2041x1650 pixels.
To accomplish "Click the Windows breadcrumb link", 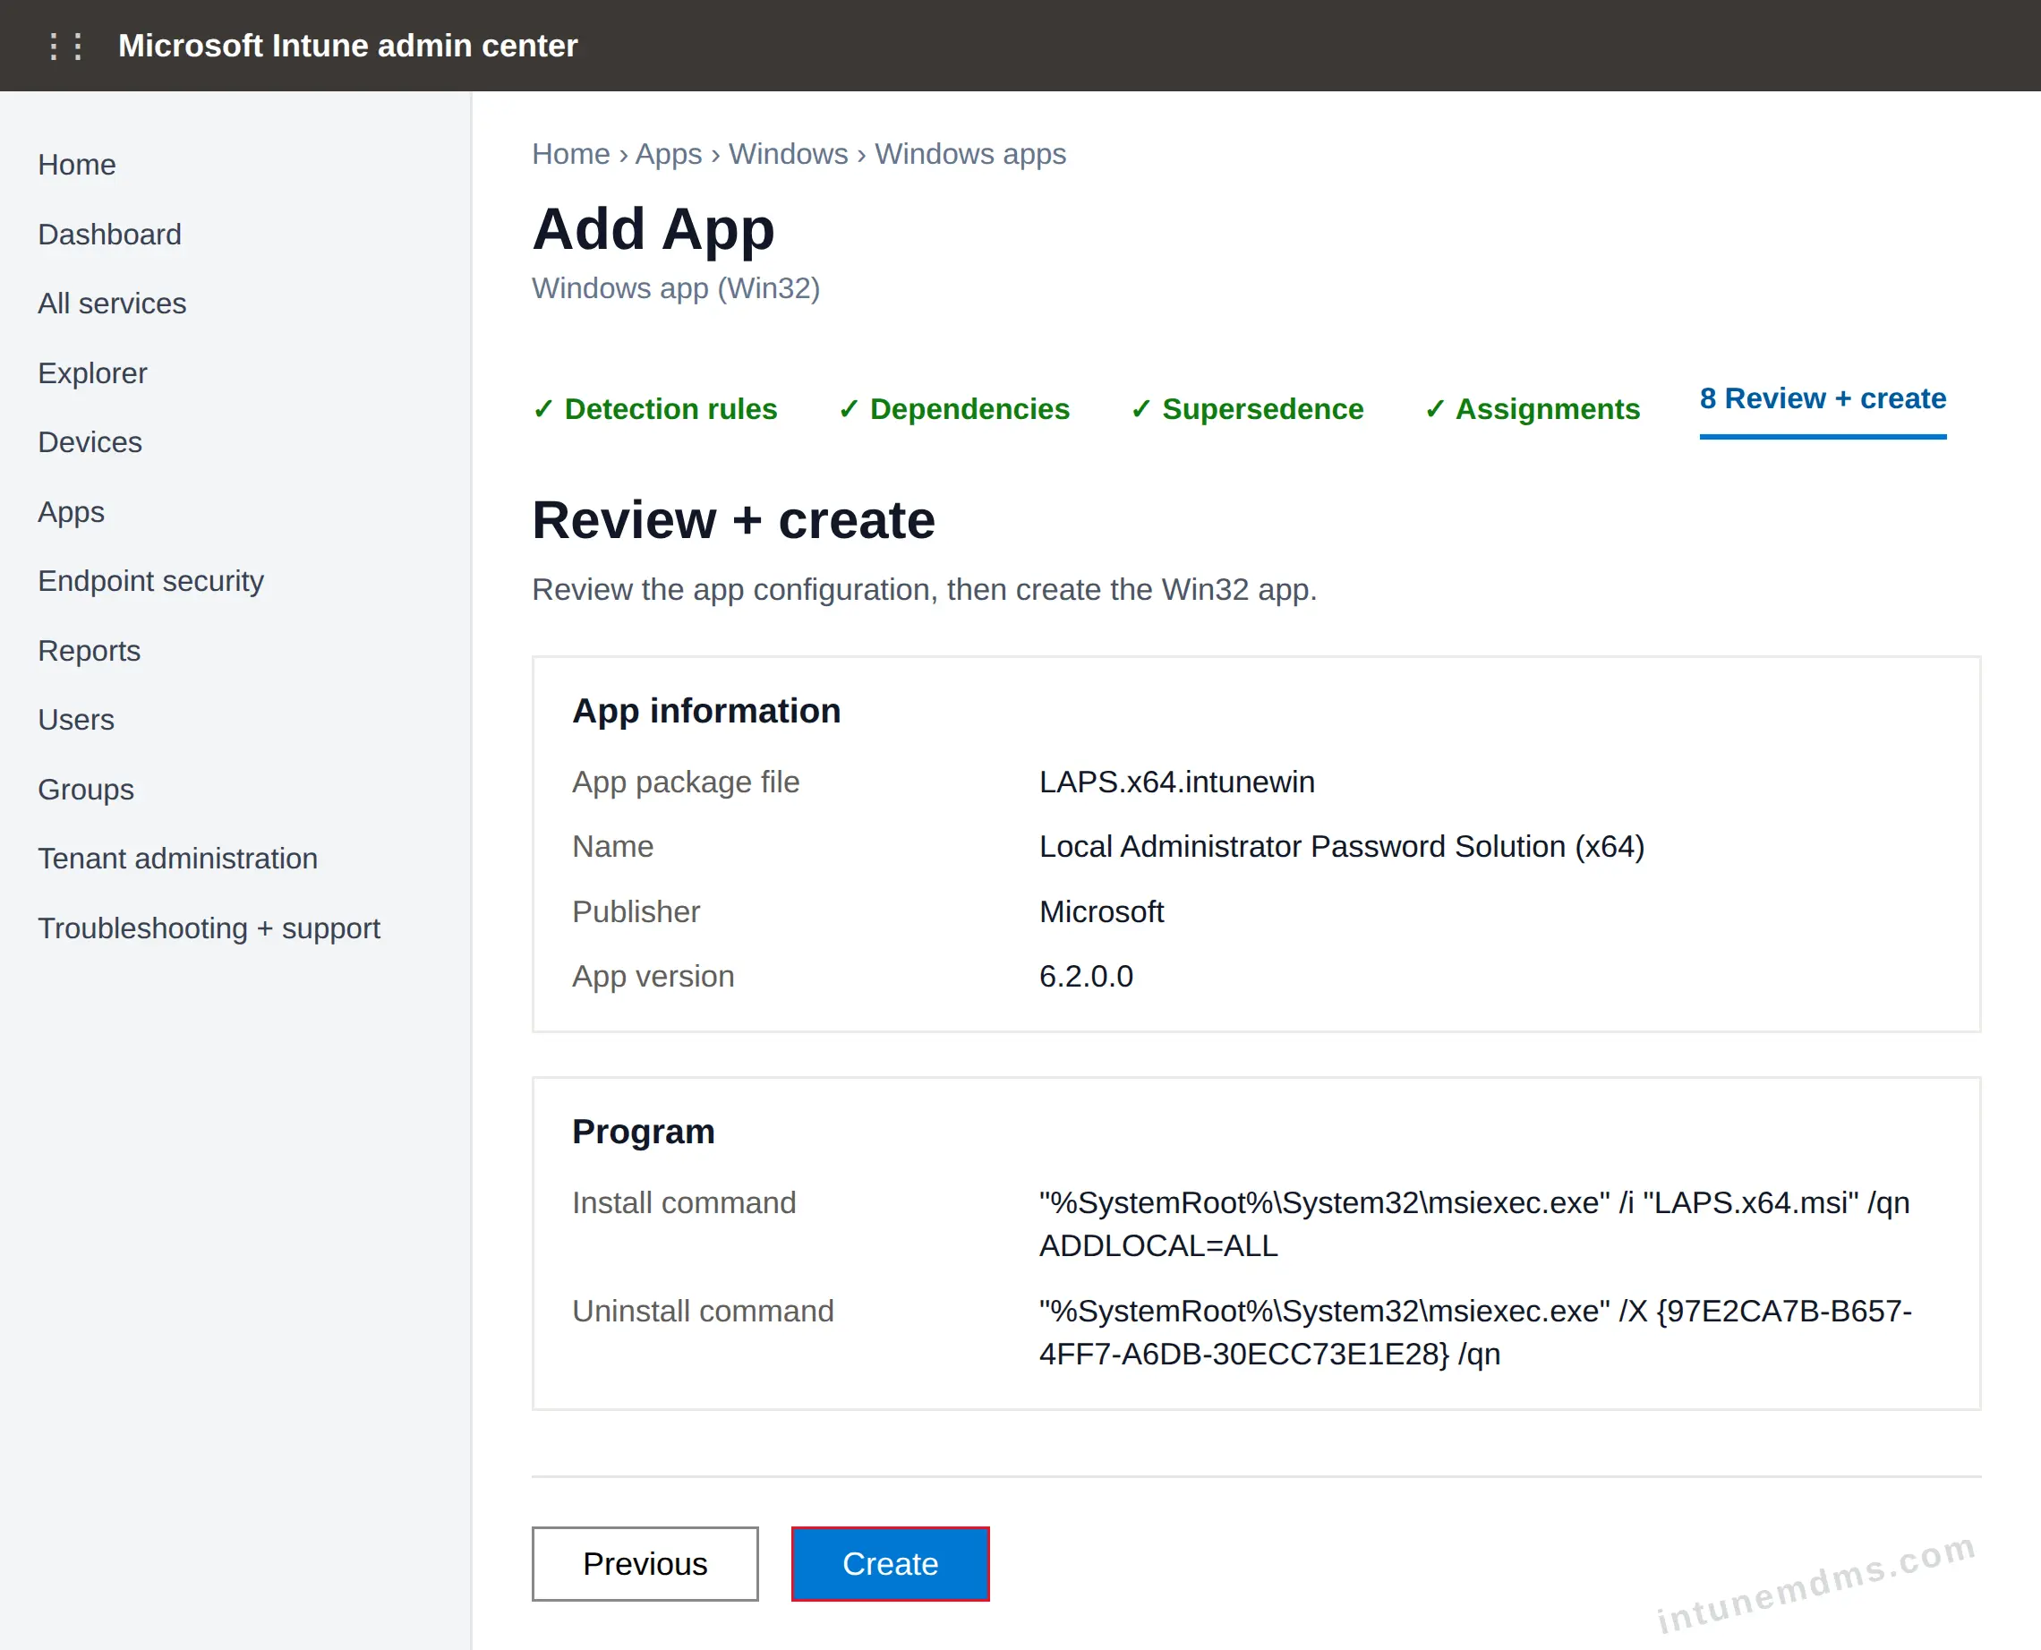I will pos(788,154).
